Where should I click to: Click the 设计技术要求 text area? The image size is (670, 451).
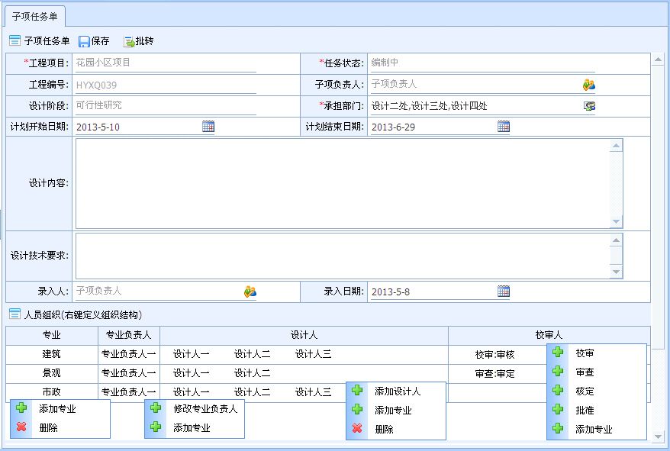pos(343,256)
